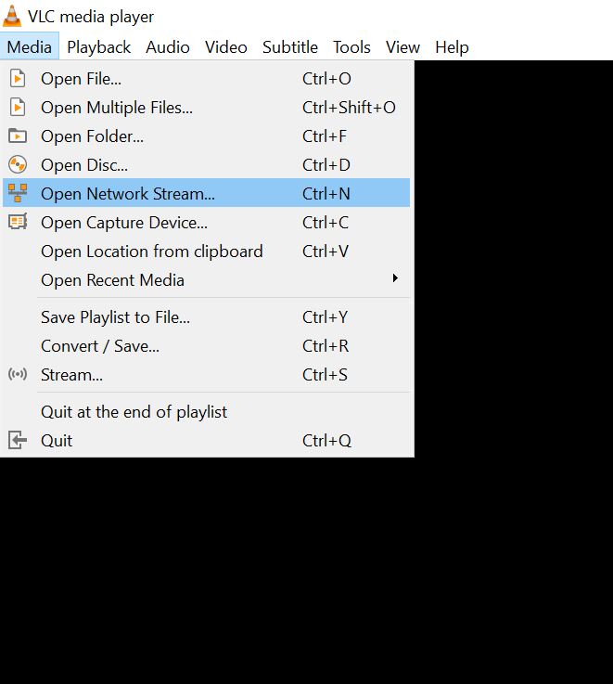Choose Save Playlist to File
The height and width of the screenshot is (684, 613).
[x=115, y=317]
